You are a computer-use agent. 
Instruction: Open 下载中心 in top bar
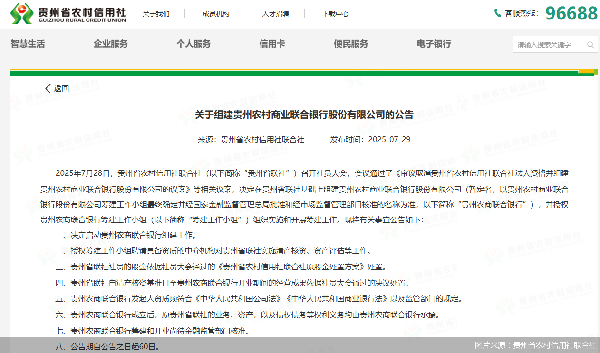[335, 14]
